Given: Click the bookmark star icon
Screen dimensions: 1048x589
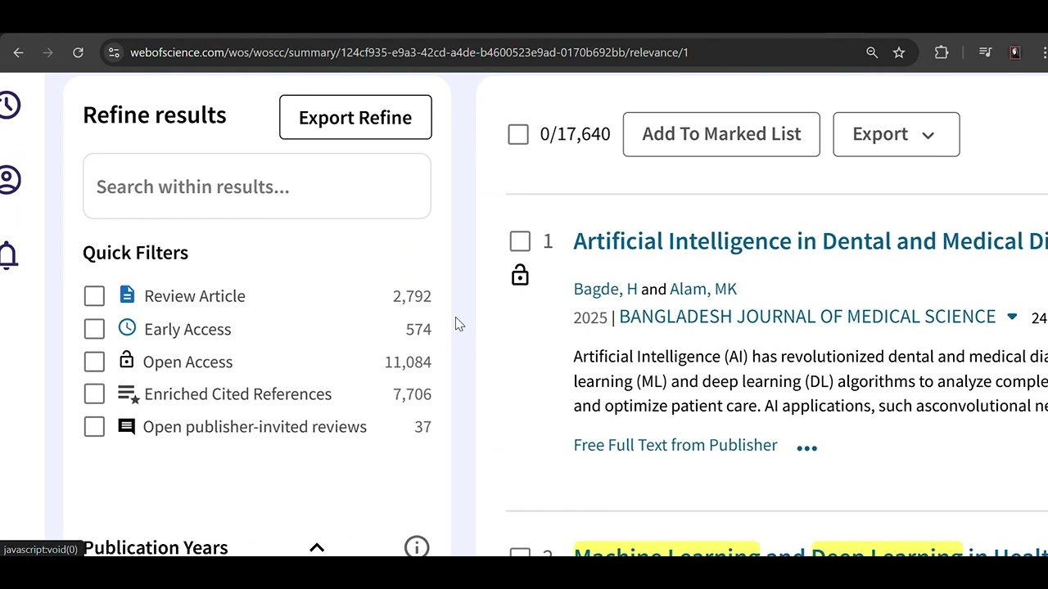Looking at the screenshot, I should [x=899, y=52].
